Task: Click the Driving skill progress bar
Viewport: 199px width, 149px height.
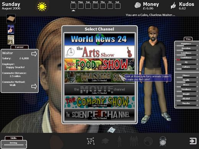Action: coord(14,145)
